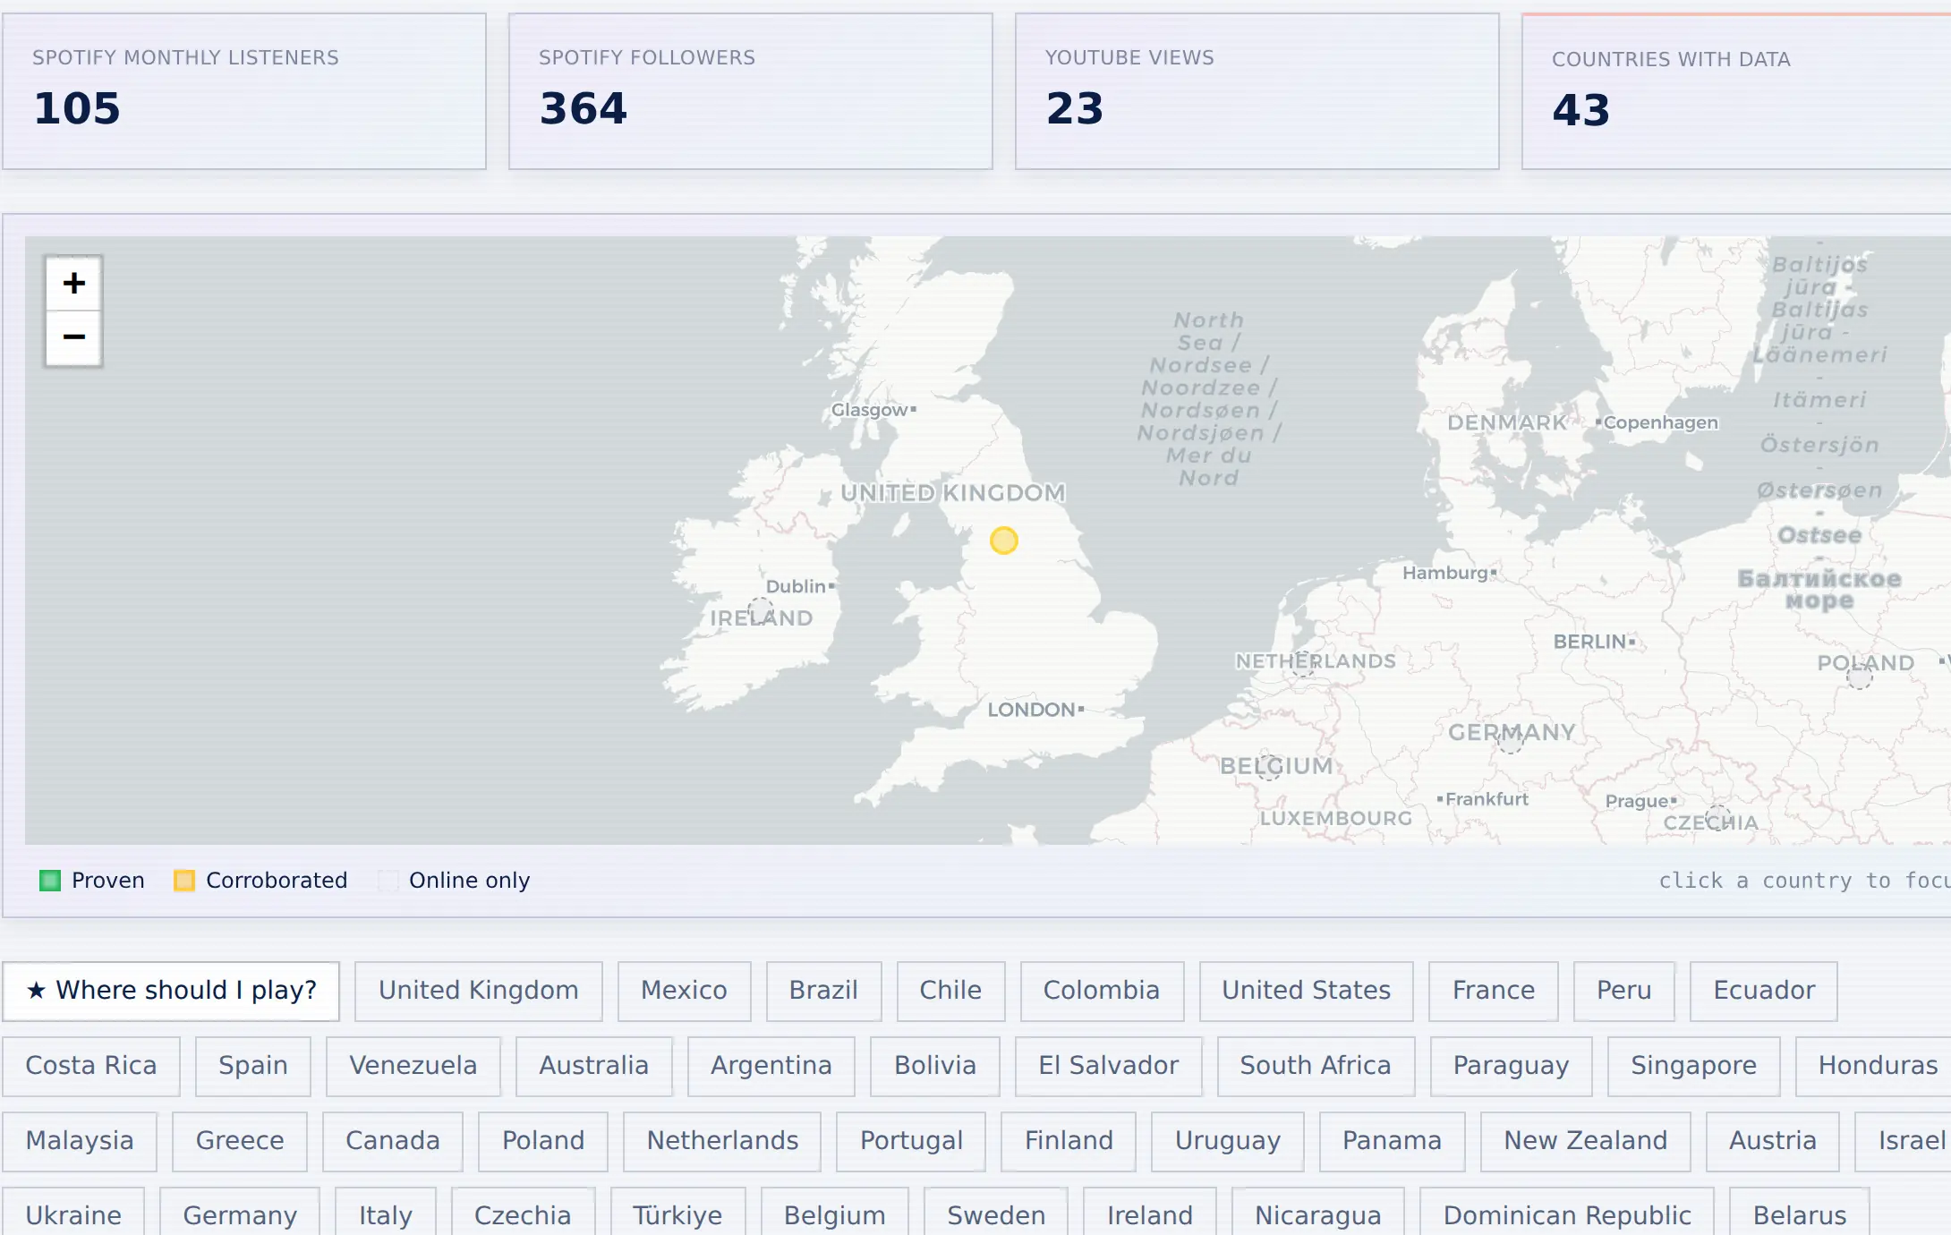Click the Dominican Republic chip
Screen dimensions: 1951x1235
(x=1567, y=1213)
